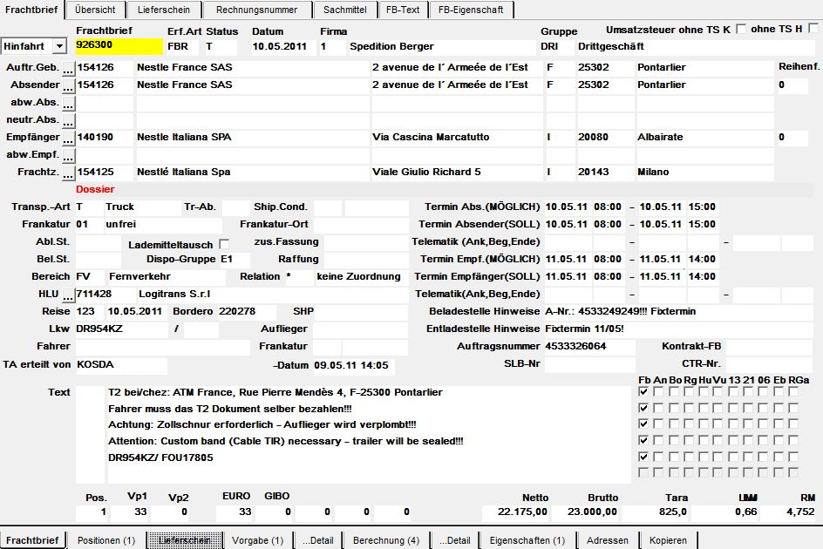Click the neutr.Abs. lookup ellipsis button

click(68, 121)
